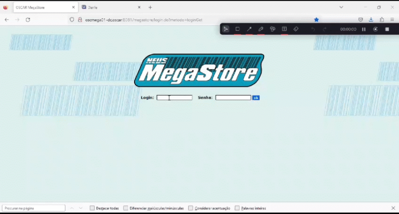
Task: Select the arrow annotation tool
Action: coord(249,29)
